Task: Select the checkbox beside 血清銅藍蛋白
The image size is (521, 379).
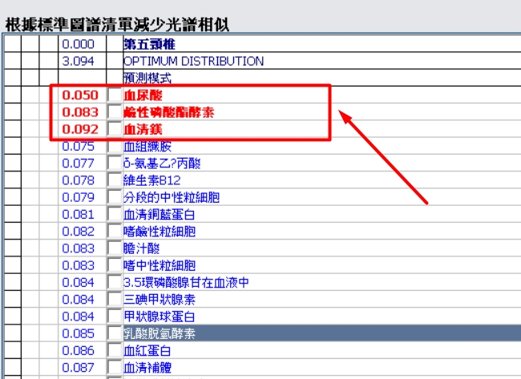Action: (x=115, y=214)
